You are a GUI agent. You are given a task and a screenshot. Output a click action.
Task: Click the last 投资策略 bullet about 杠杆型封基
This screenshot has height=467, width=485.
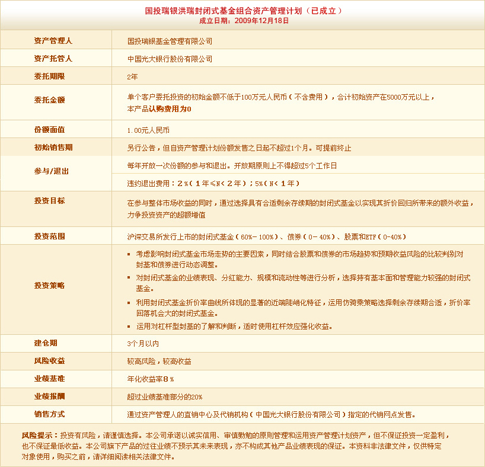tap(234, 326)
